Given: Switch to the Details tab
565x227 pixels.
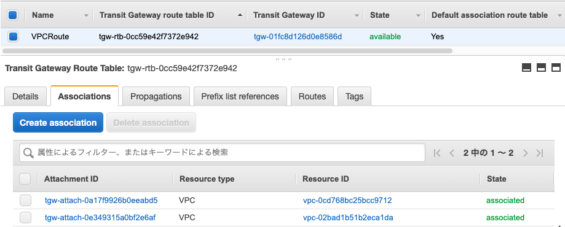Looking at the screenshot, I should (x=25, y=96).
